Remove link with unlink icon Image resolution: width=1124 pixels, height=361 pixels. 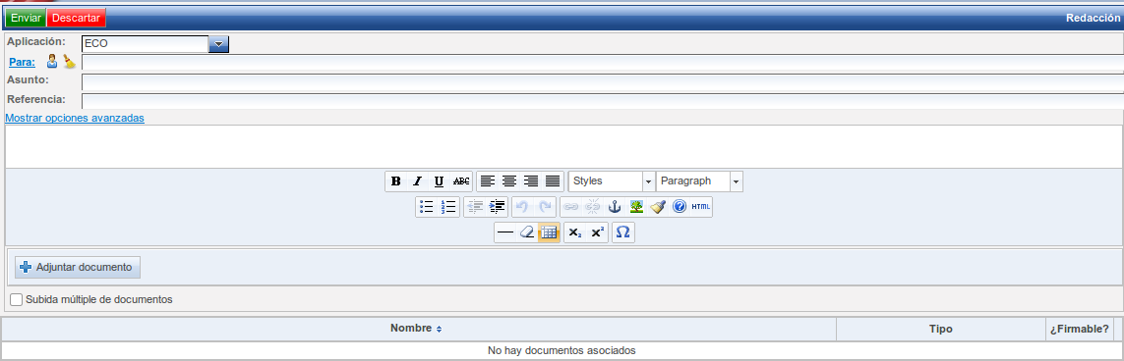coord(592,207)
